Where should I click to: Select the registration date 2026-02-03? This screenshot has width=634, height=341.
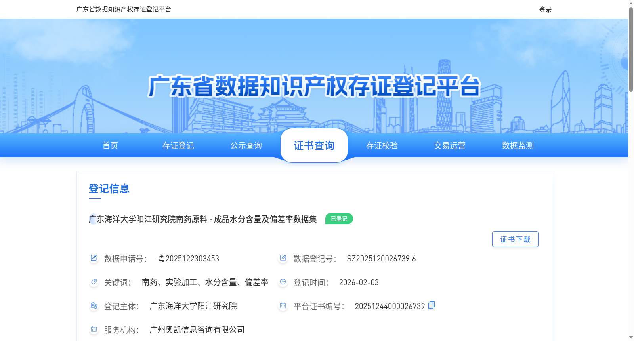pos(359,282)
